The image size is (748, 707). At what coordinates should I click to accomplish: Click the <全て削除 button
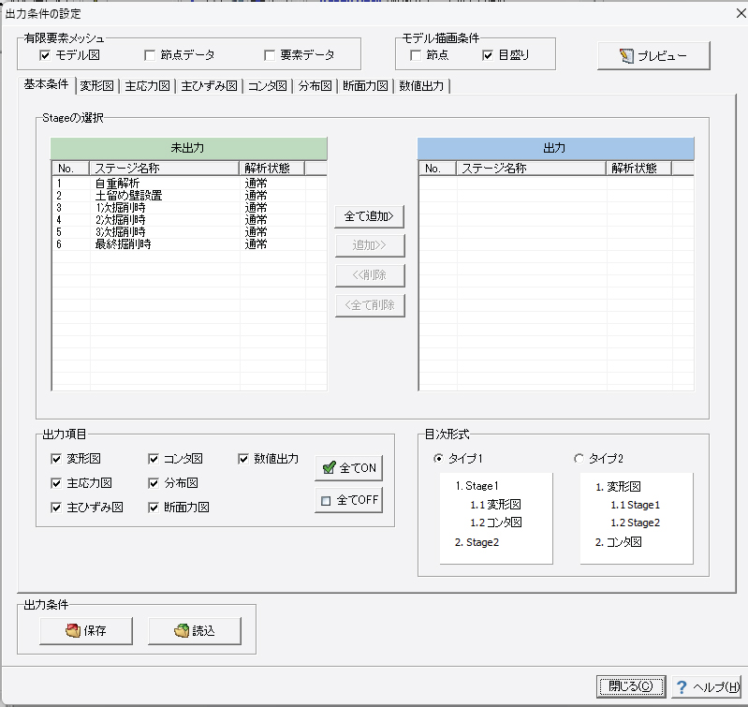(370, 305)
